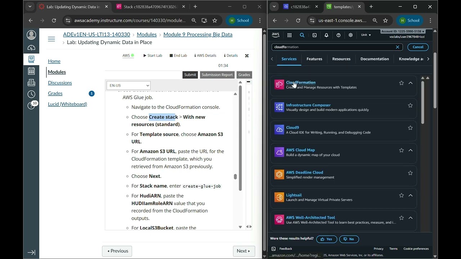Viewport: 461px width, 259px height.
Task: Open the AWS notifications bell
Action: [x=326, y=35]
